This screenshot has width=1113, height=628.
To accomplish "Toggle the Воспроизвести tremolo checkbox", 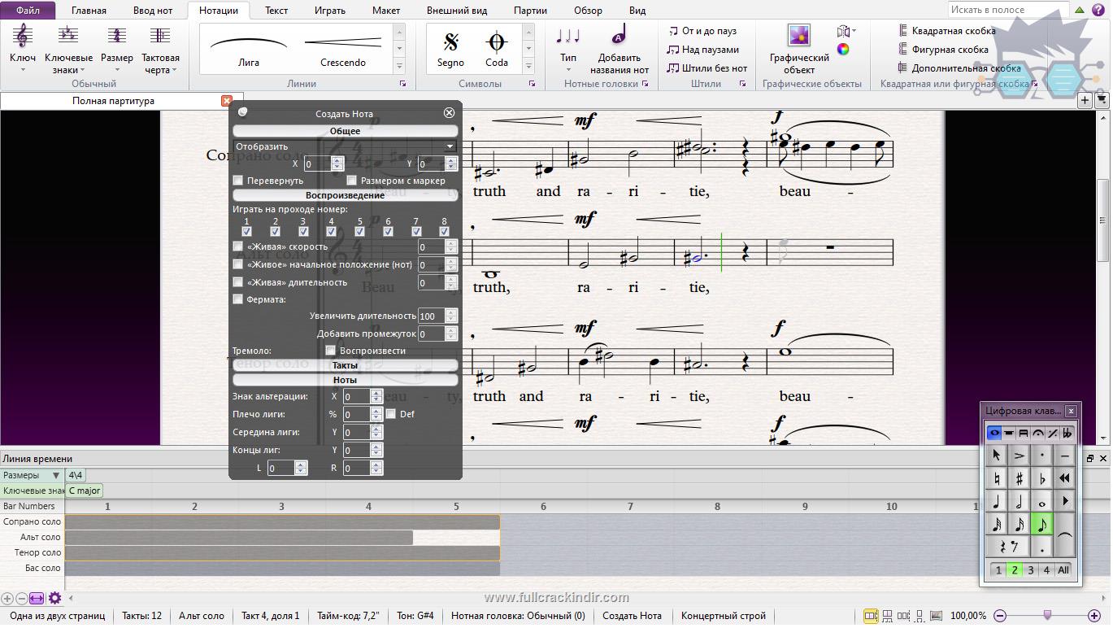I will coord(330,351).
